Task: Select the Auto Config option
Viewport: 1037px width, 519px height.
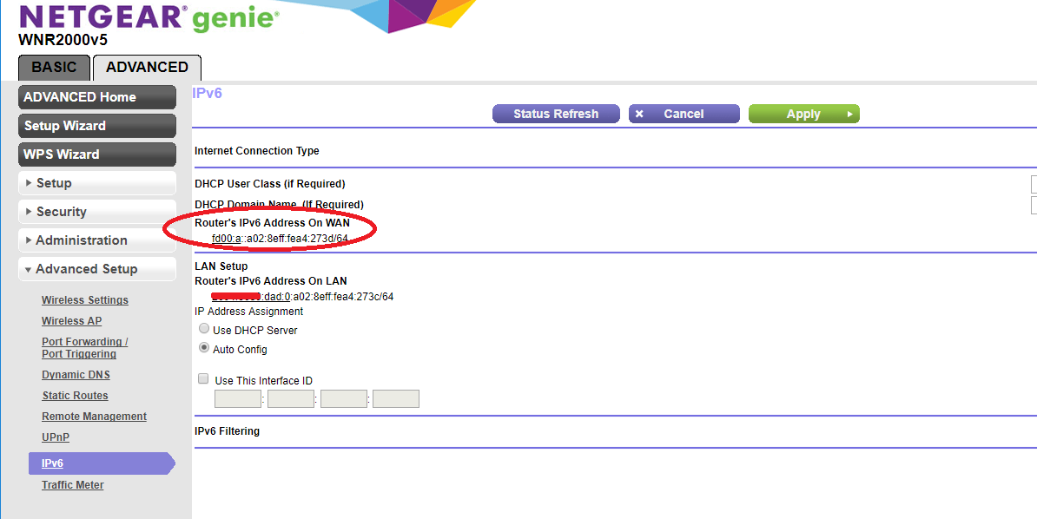Action: pyautogui.click(x=203, y=347)
